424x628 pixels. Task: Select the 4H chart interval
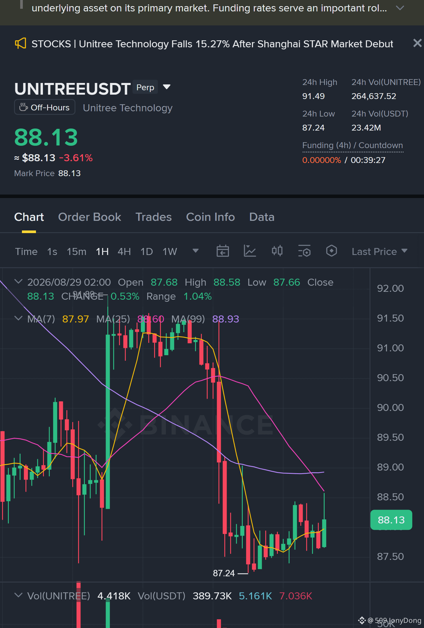pyautogui.click(x=124, y=251)
